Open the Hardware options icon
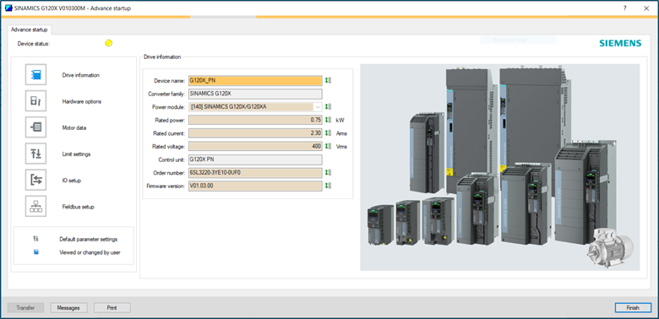 coord(35,101)
